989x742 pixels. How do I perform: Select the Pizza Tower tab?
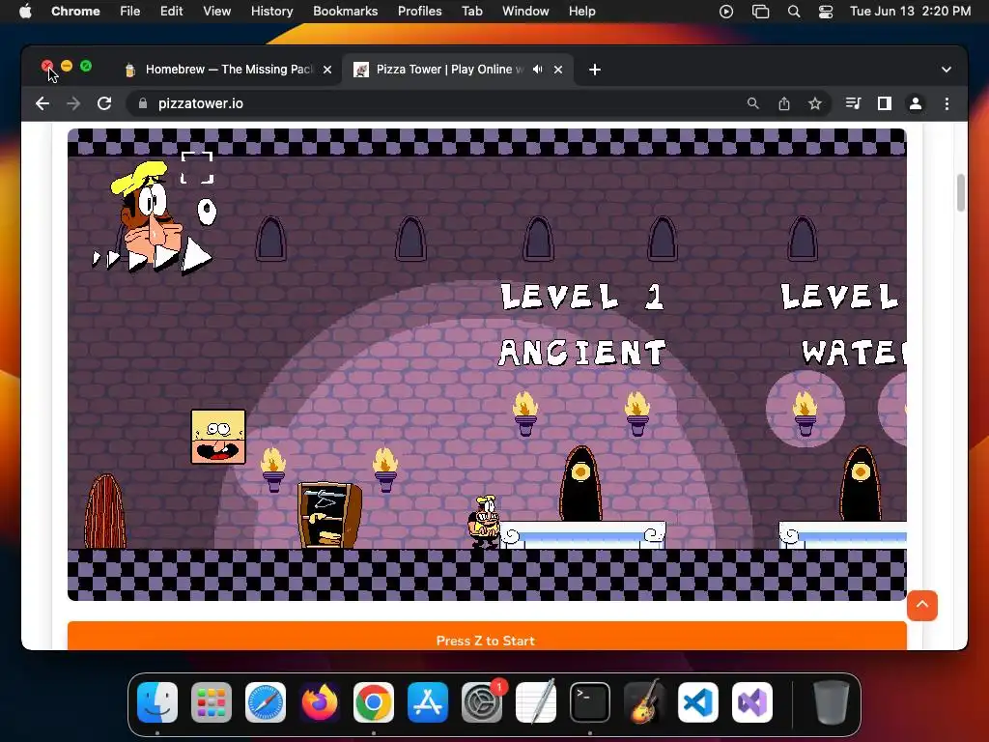[x=457, y=70]
